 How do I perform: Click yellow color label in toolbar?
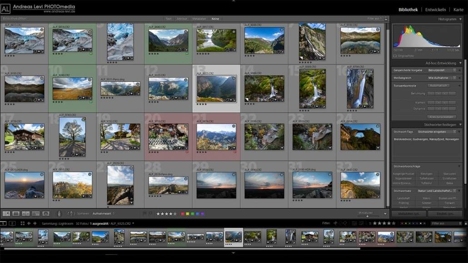click(x=188, y=214)
